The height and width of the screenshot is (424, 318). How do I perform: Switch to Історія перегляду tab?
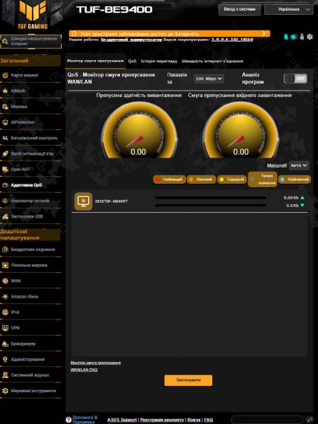[159, 61]
